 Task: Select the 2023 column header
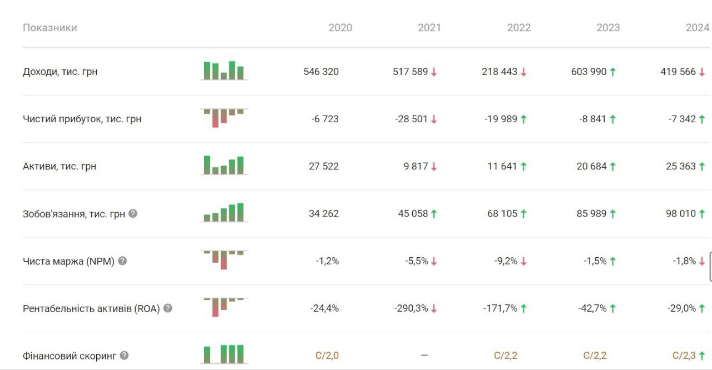(608, 28)
